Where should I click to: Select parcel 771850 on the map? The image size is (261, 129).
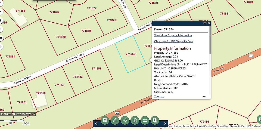click(248, 2)
